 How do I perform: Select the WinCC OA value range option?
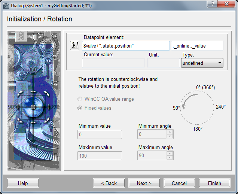(x=79, y=99)
